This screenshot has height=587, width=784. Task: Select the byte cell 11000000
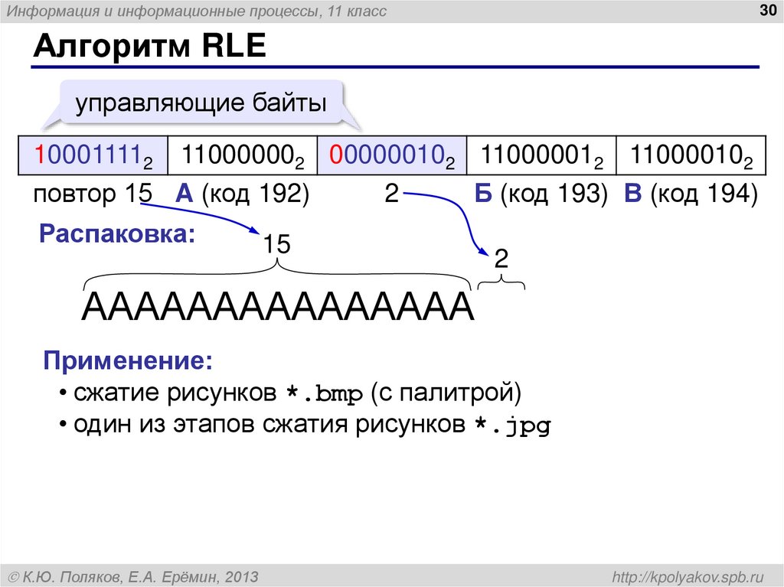(x=242, y=155)
